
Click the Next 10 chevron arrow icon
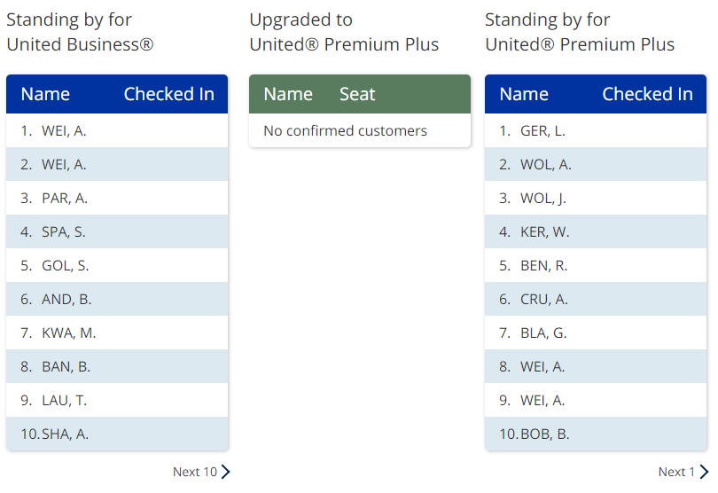pos(225,472)
